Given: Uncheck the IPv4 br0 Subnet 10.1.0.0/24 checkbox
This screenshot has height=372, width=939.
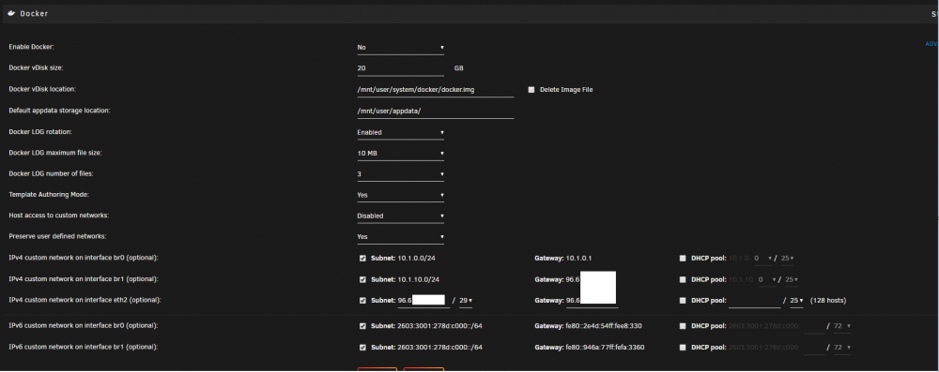Looking at the screenshot, I should click(x=362, y=259).
